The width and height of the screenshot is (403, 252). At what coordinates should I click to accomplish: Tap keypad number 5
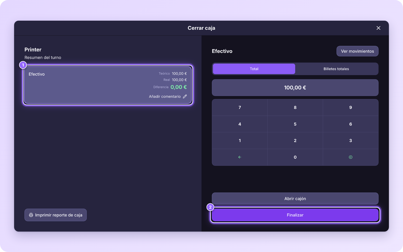[x=295, y=124]
